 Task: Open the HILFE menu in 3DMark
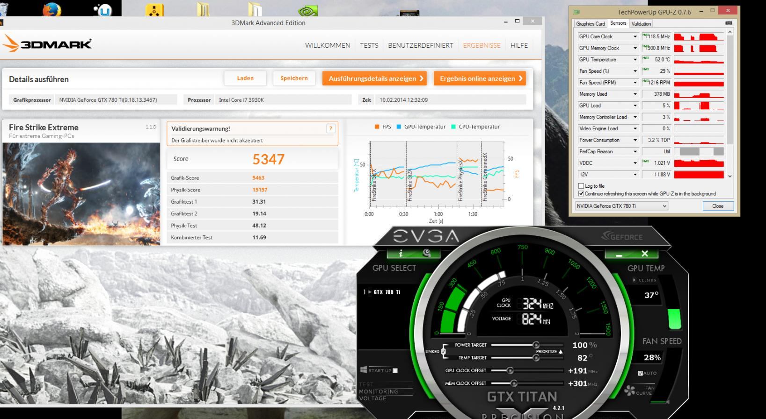519,45
